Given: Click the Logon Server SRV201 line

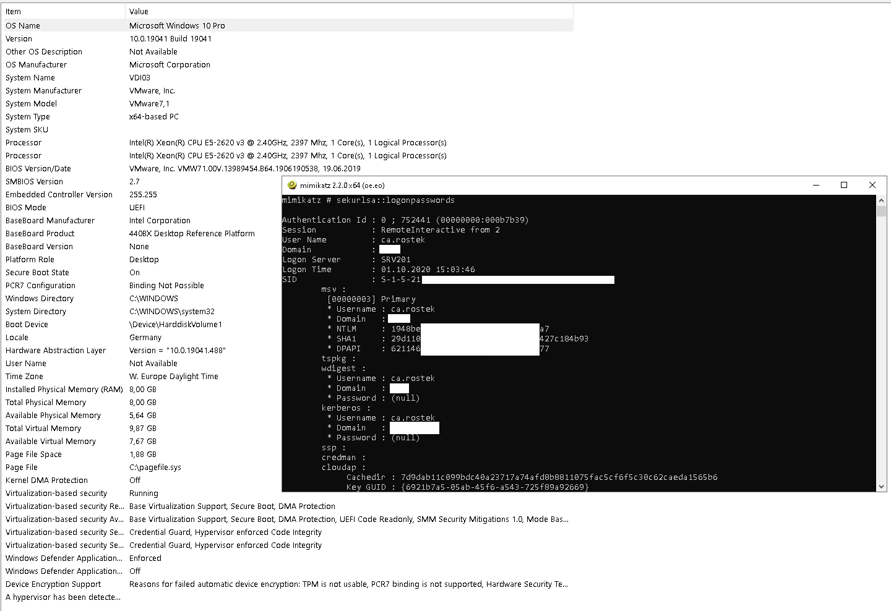Looking at the screenshot, I should pos(346,259).
